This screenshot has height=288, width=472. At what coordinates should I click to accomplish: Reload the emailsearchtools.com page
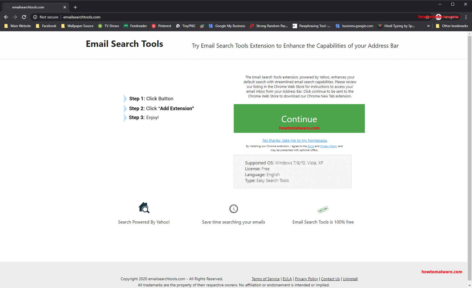coord(24,17)
